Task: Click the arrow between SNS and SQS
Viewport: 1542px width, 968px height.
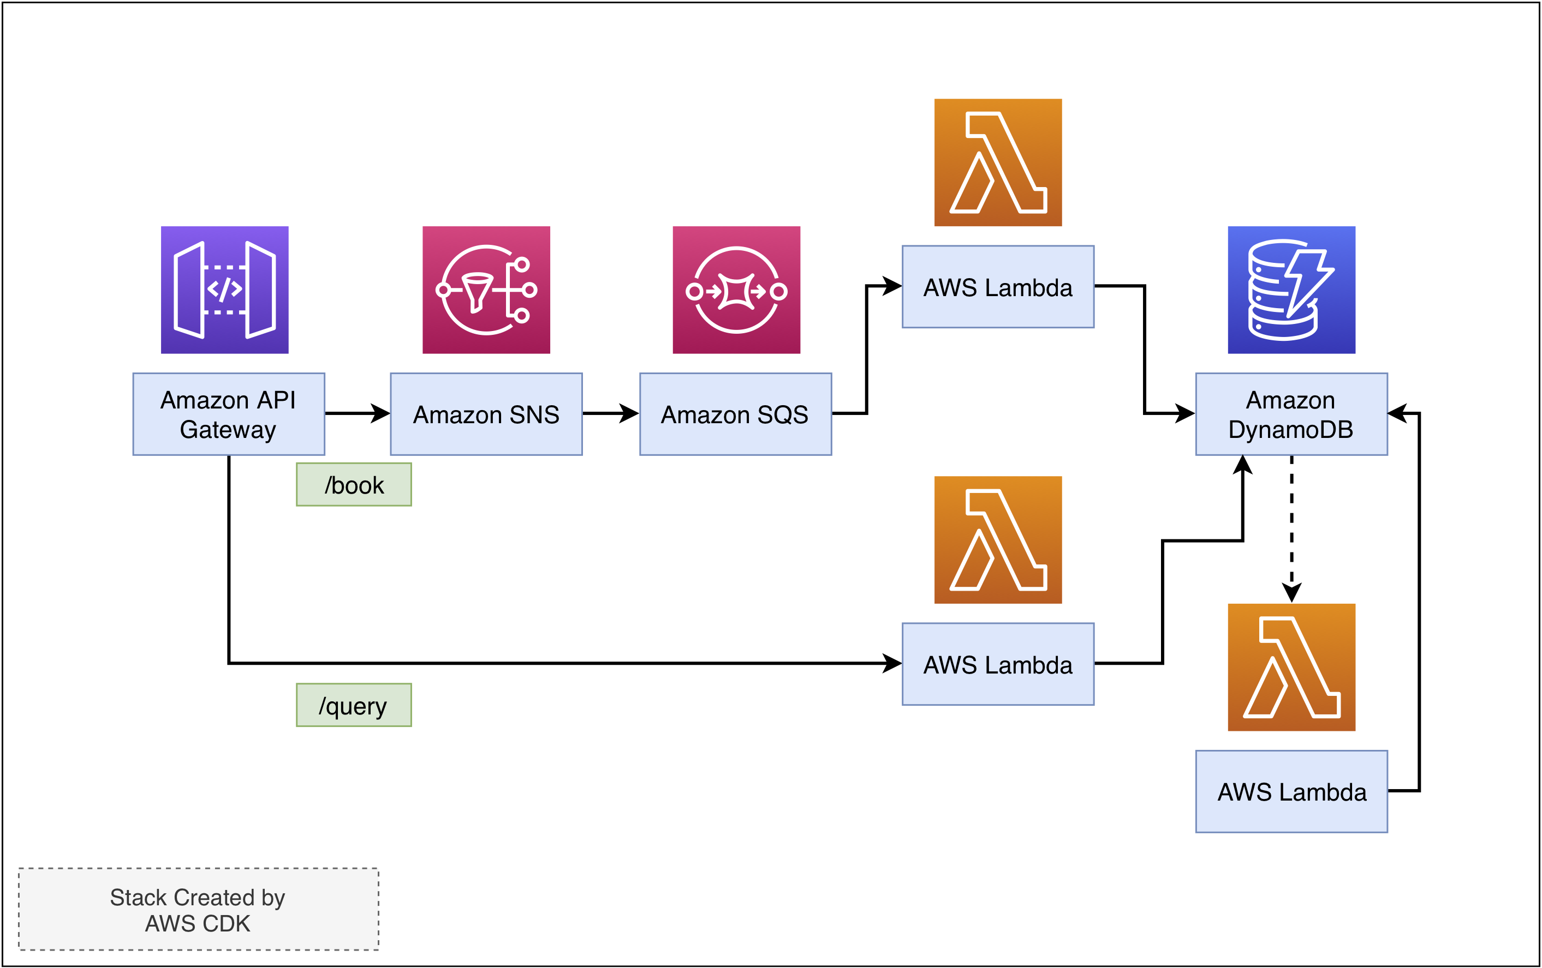Action: point(609,413)
